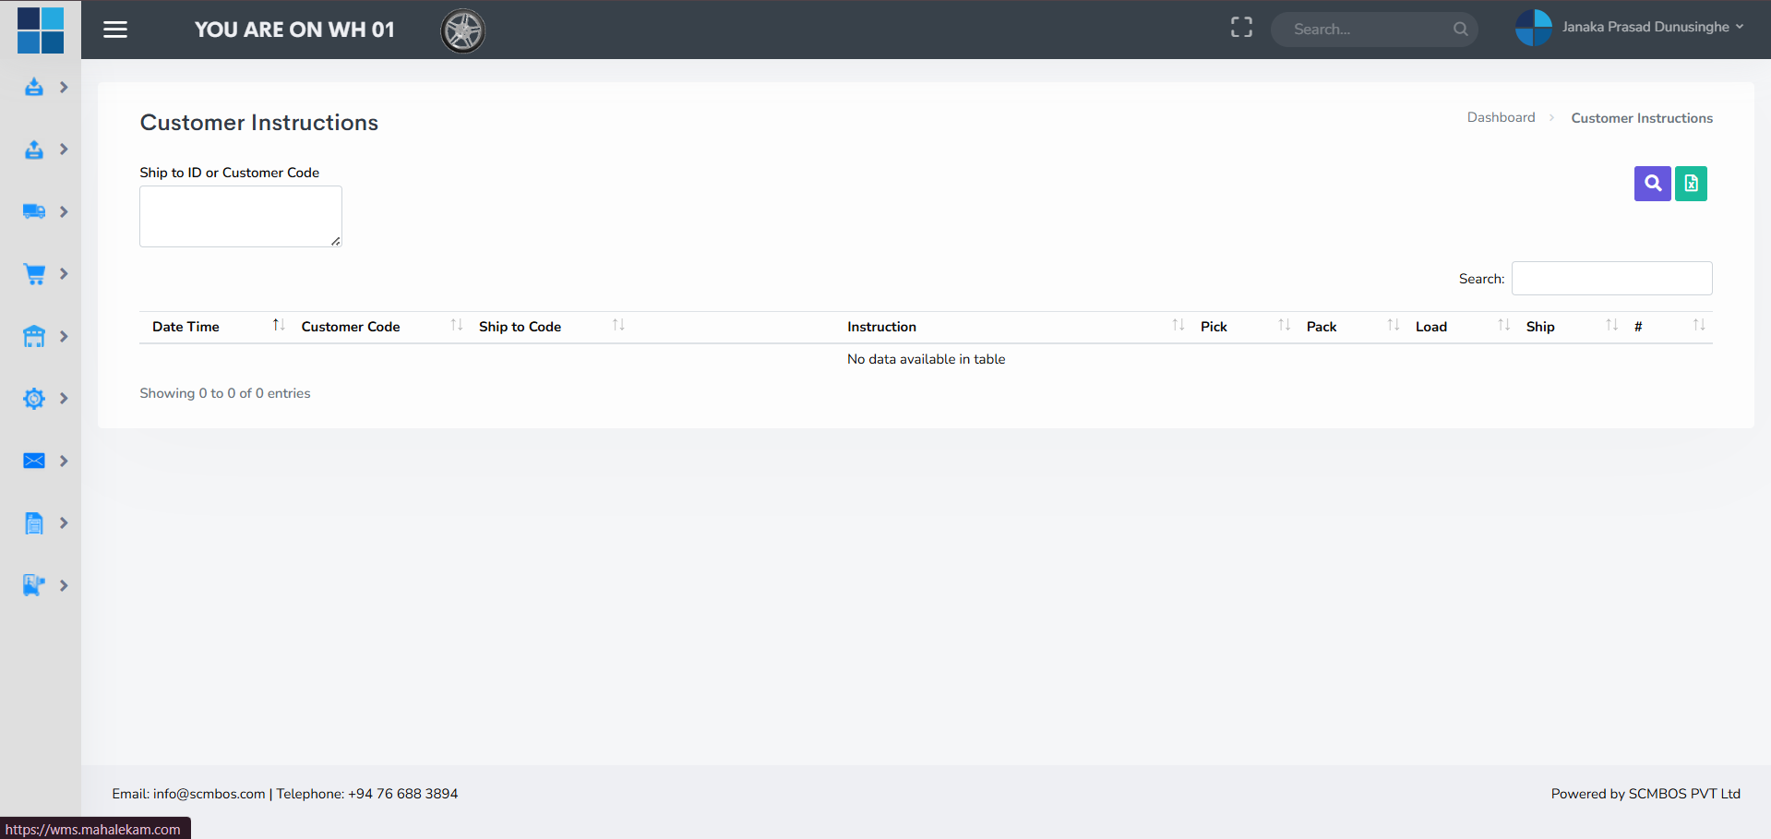Open the outbound upload-tray sidebar icon
This screenshot has height=839, width=1771.
[34, 150]
